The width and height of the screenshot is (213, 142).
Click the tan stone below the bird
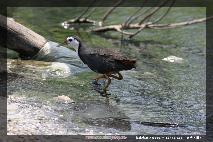click(63, 99)
